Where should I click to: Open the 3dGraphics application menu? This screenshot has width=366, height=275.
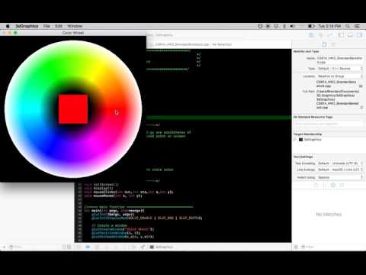coord(27,26)
